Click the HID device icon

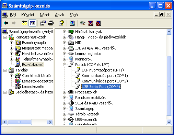click(71, 43)
